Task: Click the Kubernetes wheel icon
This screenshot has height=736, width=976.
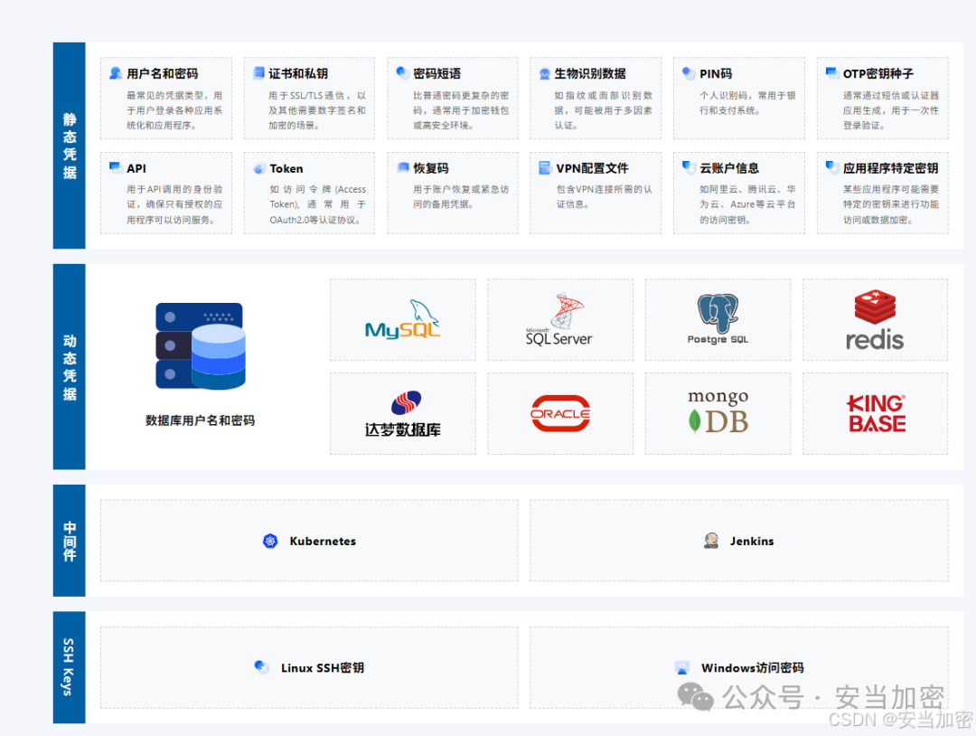Action: coord(270,541)
